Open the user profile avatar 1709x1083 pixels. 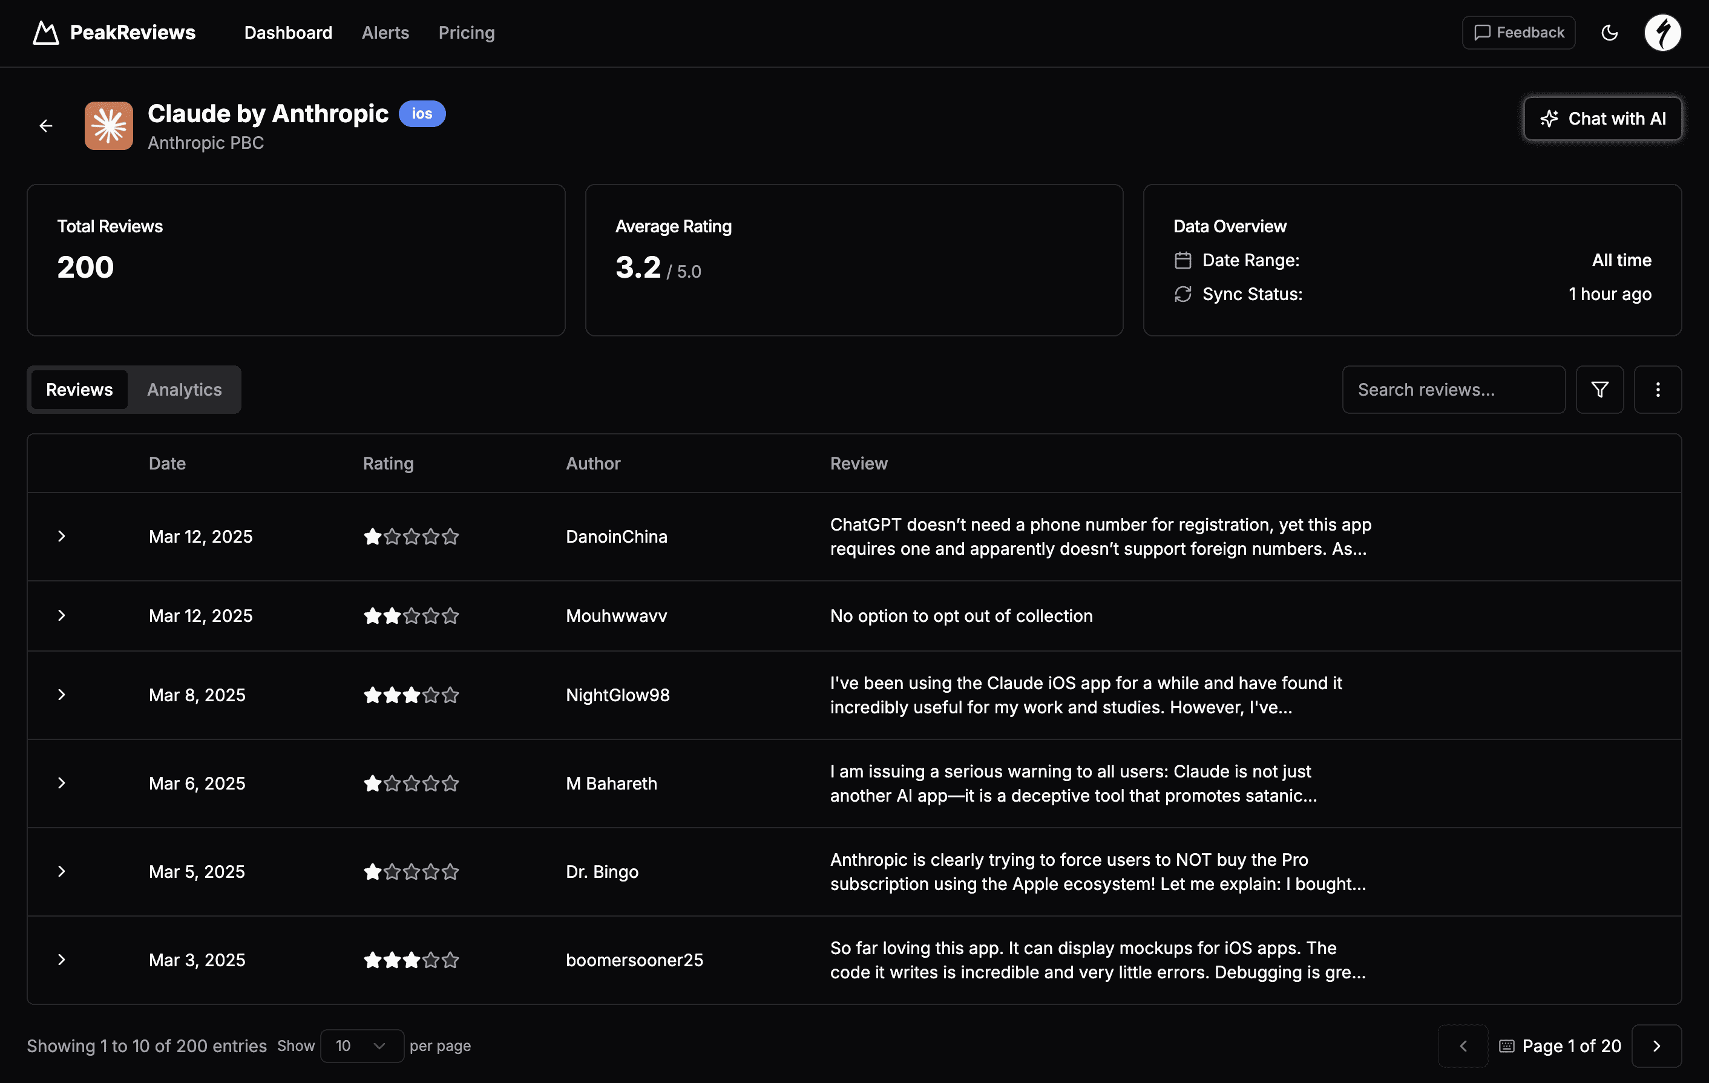click(x=1663, y=33)
